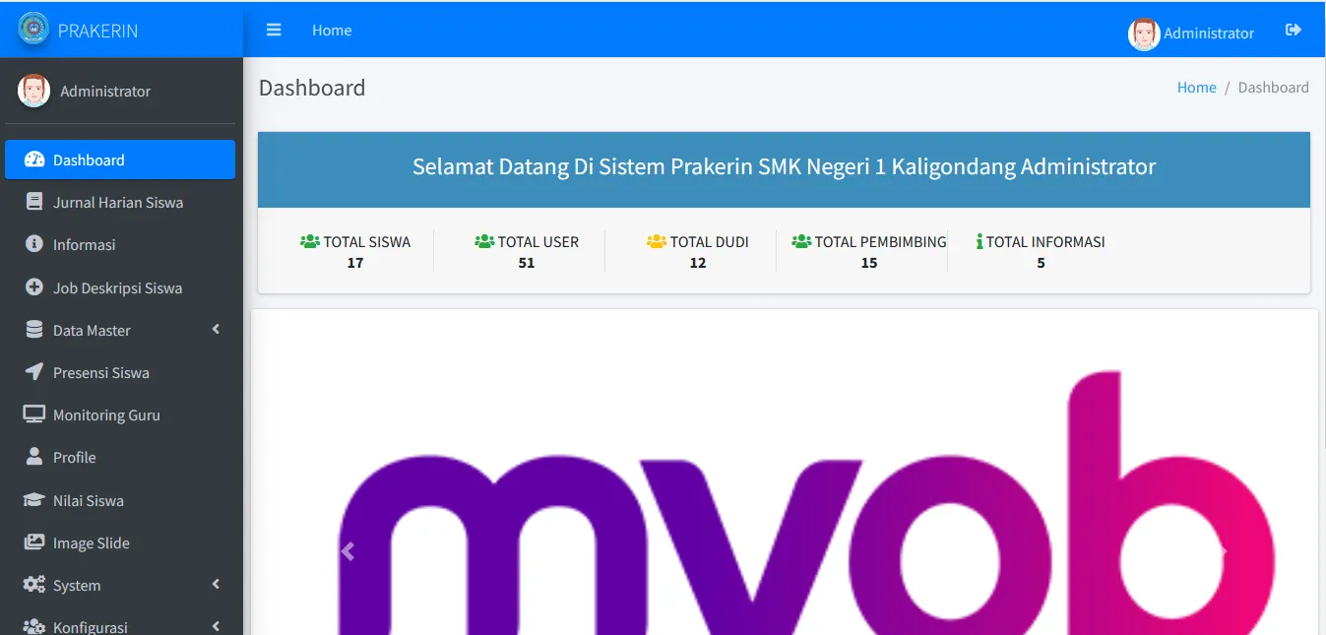The height and width of the screenshot is (635, 1326).
Task: Open the Image Slide manager
Action: tap(91, 542)
